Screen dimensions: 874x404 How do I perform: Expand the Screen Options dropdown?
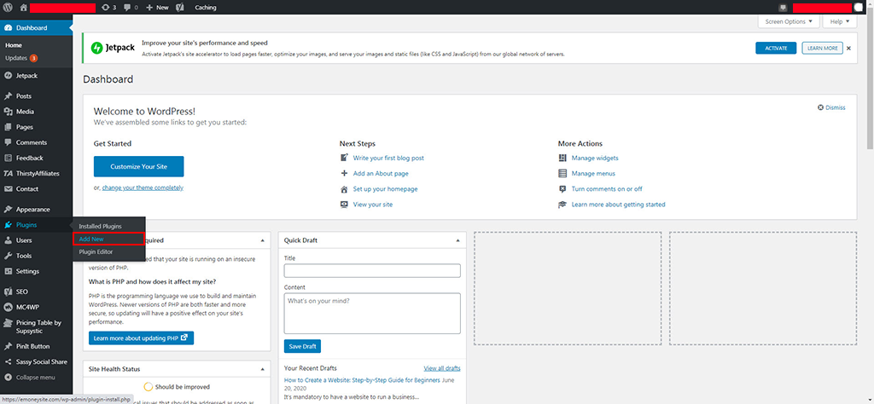tap(789, 21)
